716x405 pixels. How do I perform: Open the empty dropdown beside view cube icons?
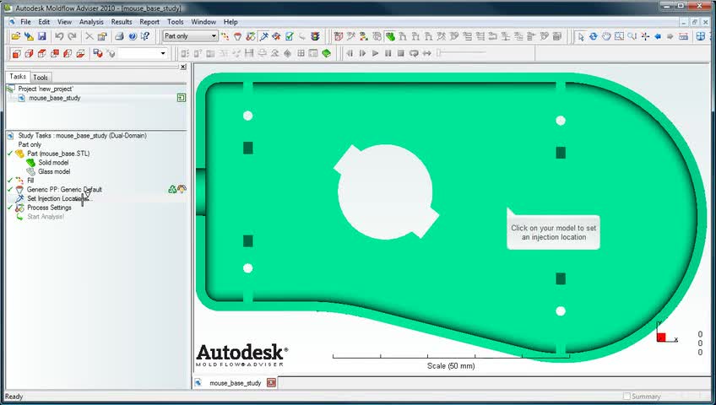point(142,53)
